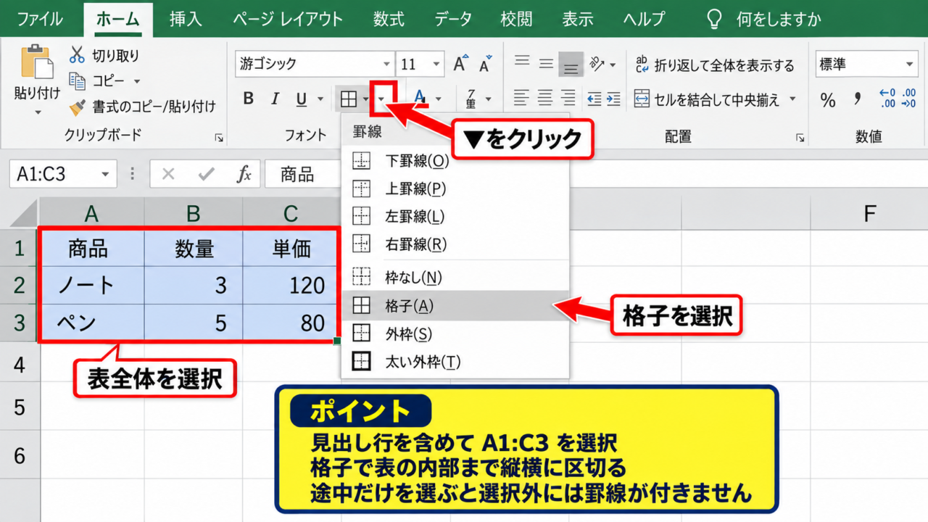Toggle bold formatting with B
928x522 pixels.
click(248, 99)
